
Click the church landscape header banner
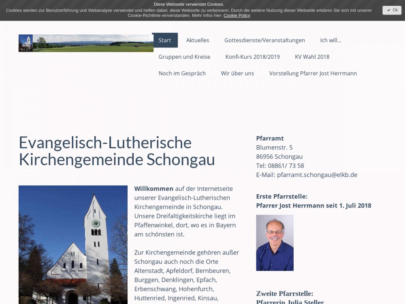click(86, 43)
